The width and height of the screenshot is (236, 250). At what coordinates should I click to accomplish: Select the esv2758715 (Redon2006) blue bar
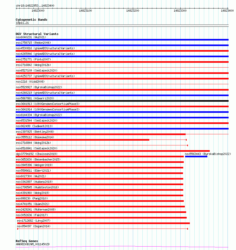pyautogui.click(x=122, y=45)
